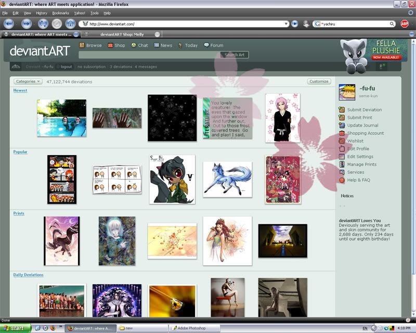Click the logout link

67,67
